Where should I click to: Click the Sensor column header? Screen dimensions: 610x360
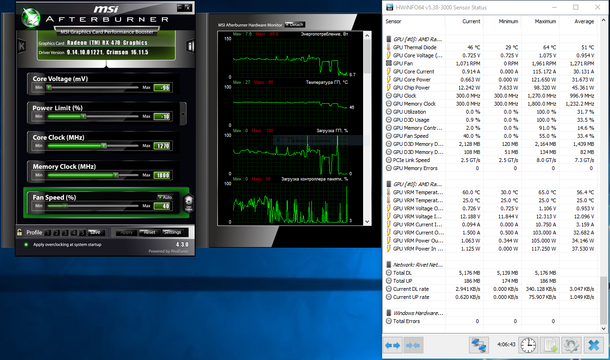tap(414, 21)
